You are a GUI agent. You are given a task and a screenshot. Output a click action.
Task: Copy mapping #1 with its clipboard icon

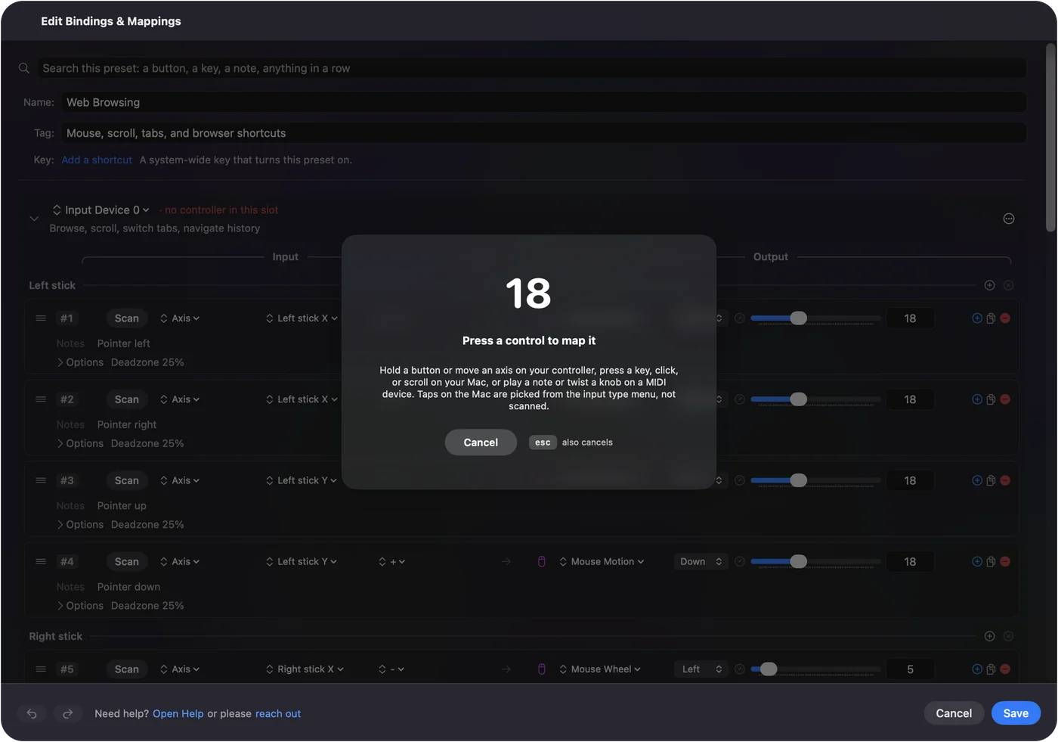click(991, 318)
